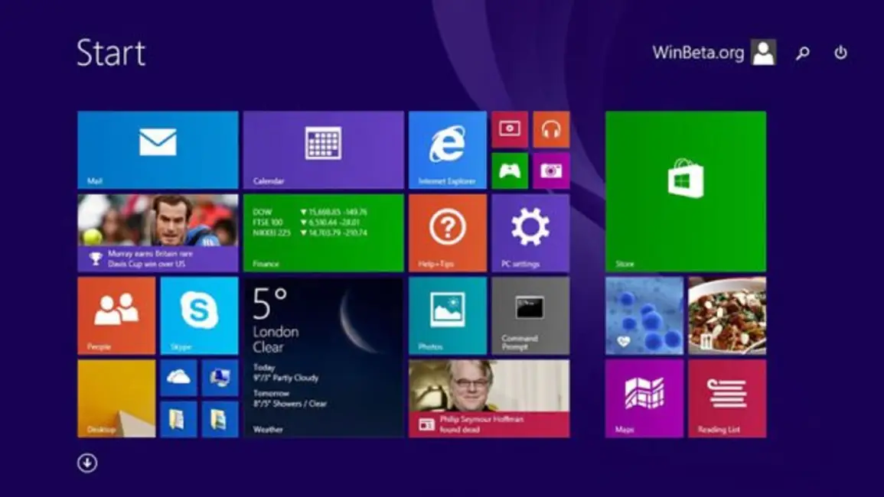Open the OneDrive cloud tile

click(x=179, y=378)
